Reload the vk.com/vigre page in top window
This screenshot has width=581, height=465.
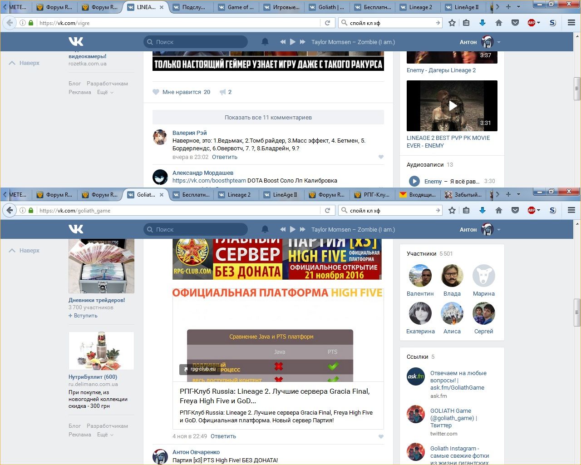[x=327, y=23]
